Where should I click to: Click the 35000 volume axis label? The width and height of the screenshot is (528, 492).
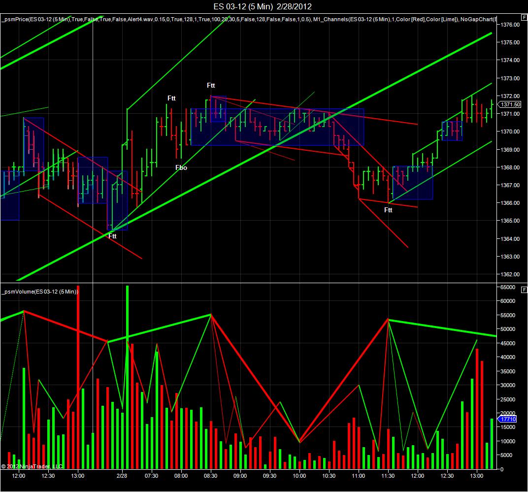[x=508, y=371]
